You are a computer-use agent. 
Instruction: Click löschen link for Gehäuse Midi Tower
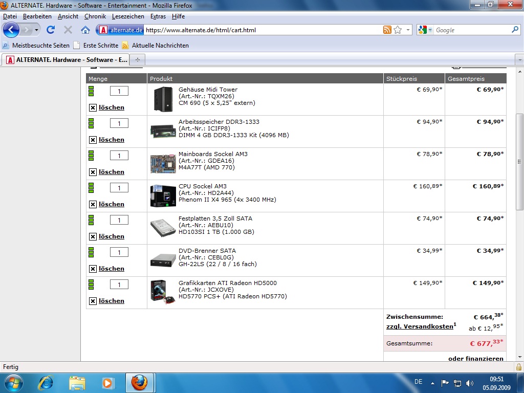click(x=111, y=107)
